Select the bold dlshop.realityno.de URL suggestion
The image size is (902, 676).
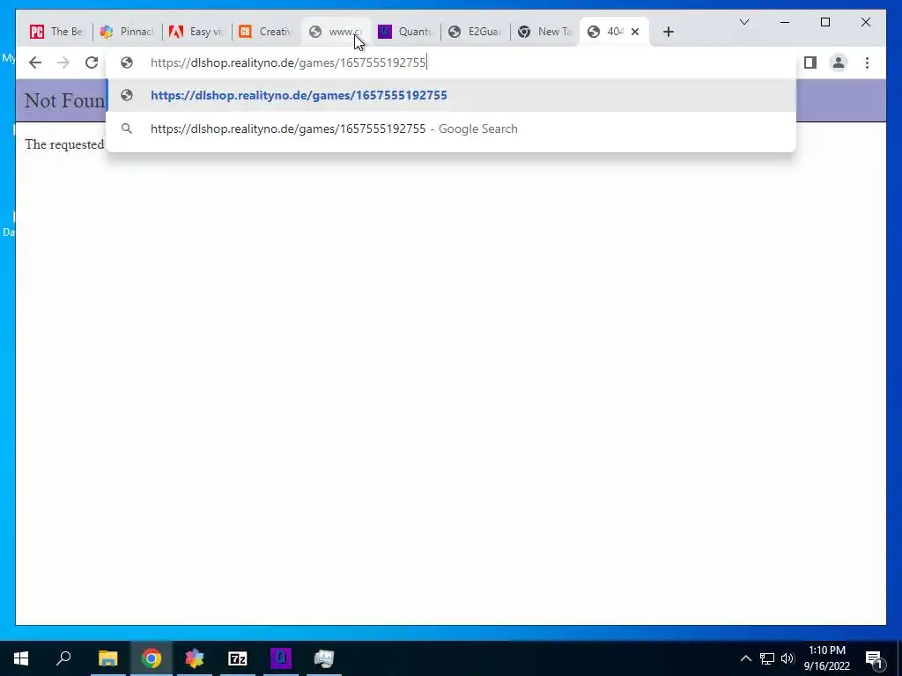[451, 95]
